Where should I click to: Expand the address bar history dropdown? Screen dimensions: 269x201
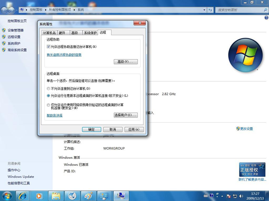coord(204,10)
